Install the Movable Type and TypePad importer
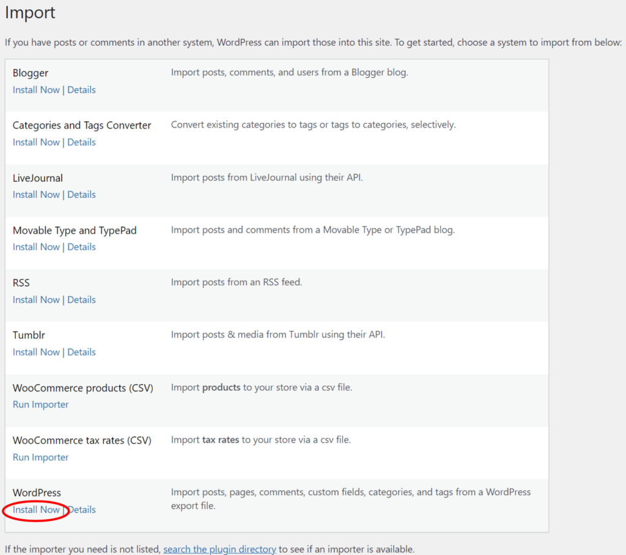 click(x=36, y=247)
